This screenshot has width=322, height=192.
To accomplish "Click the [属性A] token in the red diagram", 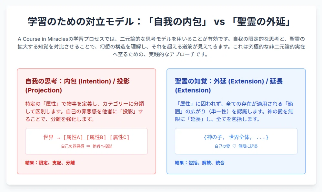I will (73, 137).
